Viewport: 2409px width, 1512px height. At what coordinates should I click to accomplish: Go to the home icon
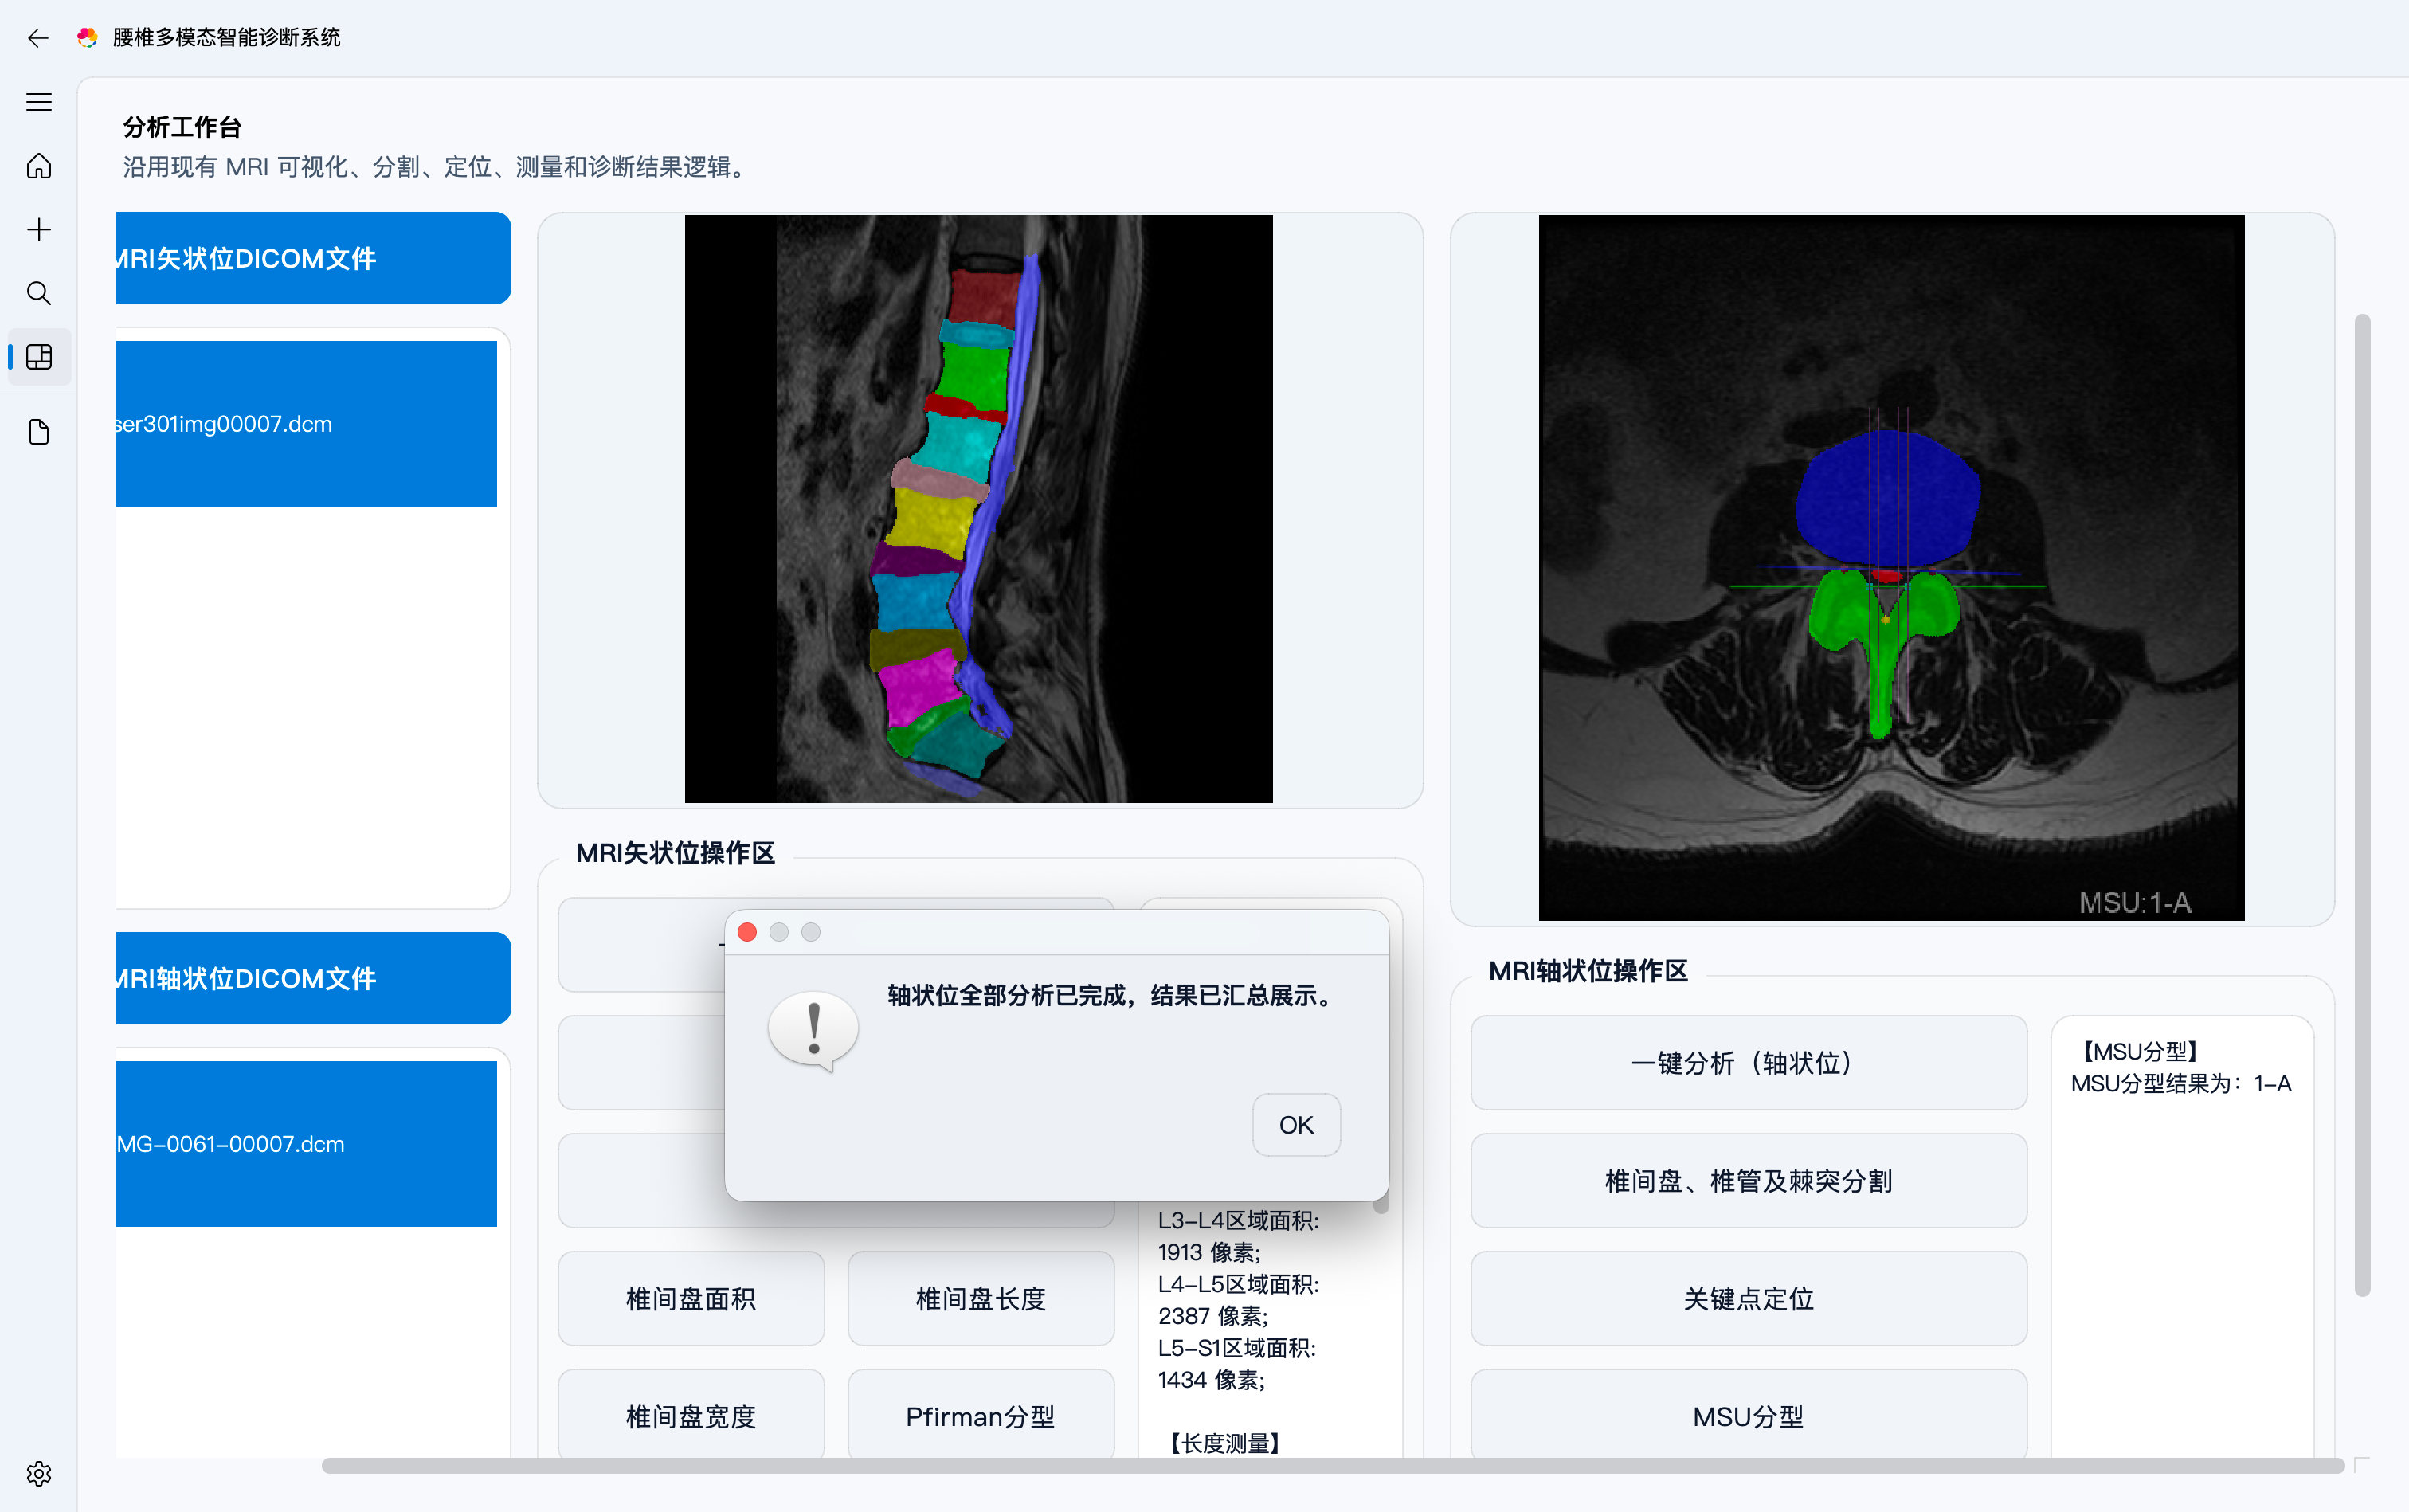click(x=38, y=166)
